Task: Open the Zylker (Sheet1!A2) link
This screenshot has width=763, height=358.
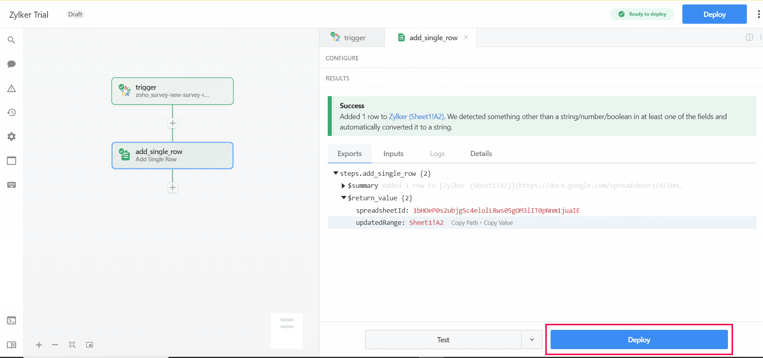Action: 416,117
